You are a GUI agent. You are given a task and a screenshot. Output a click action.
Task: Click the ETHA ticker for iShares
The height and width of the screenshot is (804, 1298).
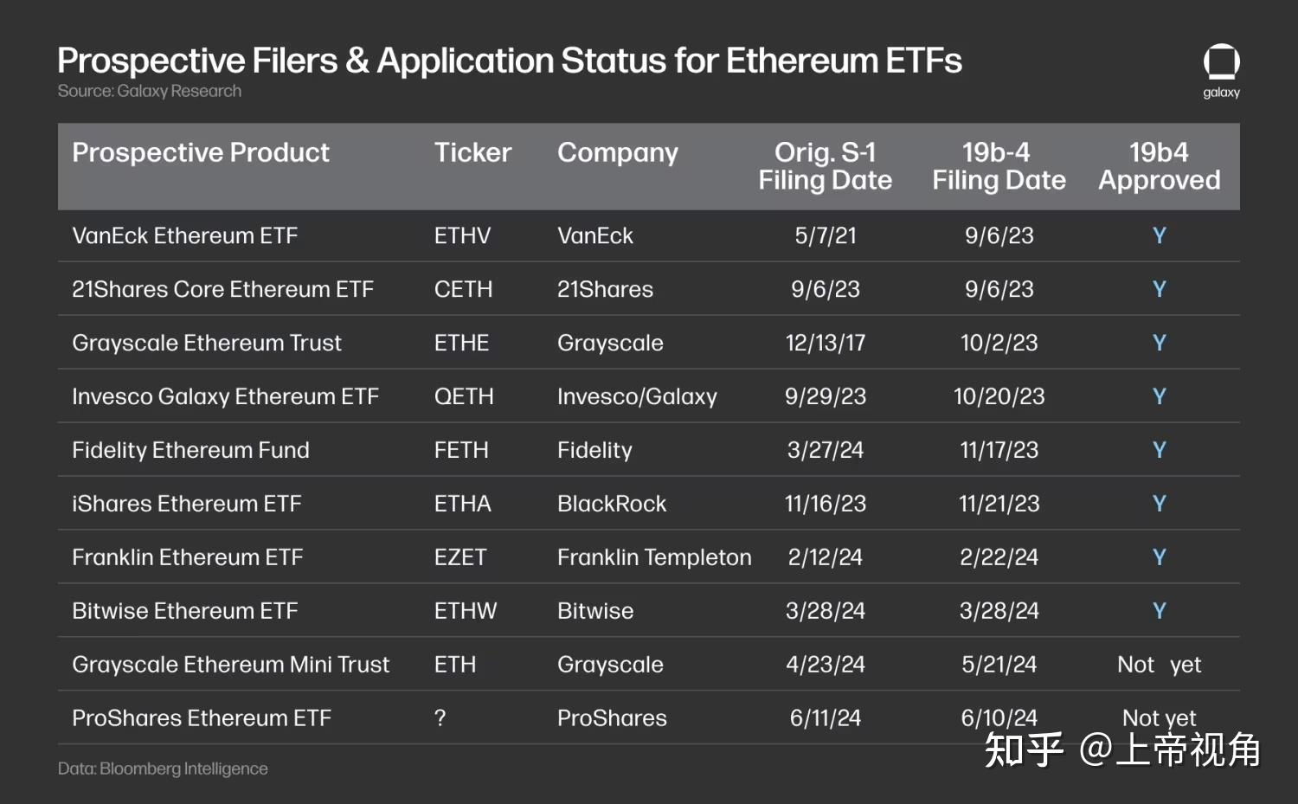click(462, 504)
